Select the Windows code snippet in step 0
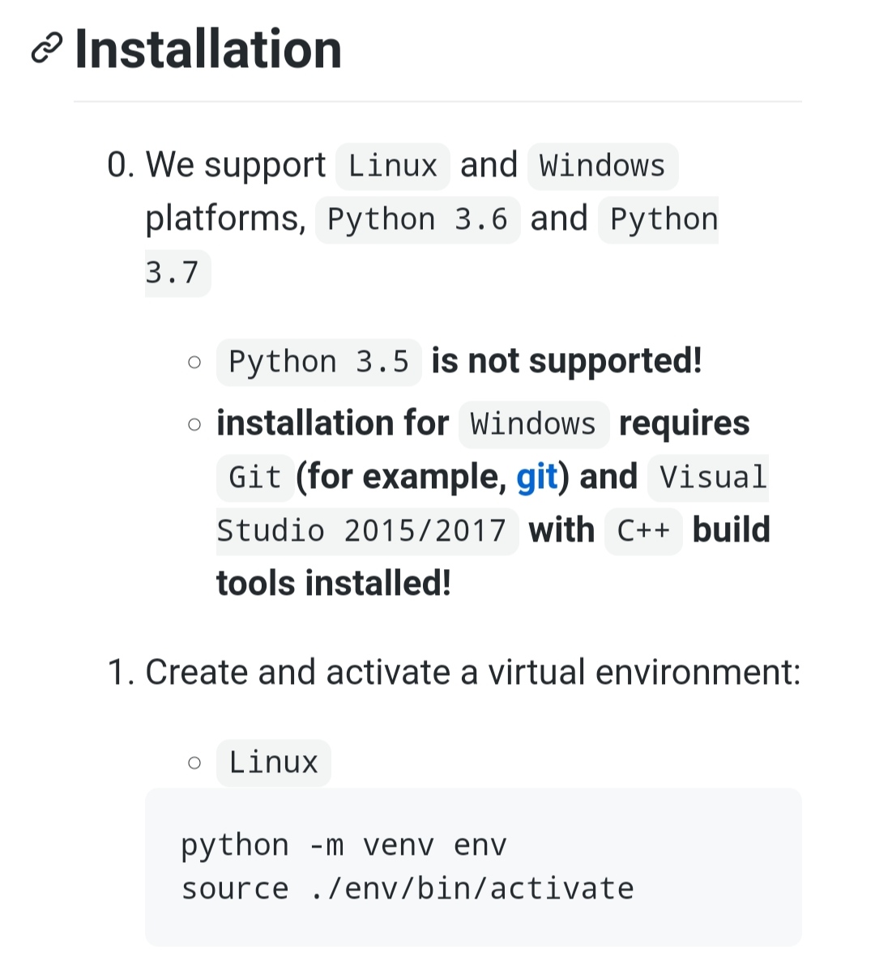 coord(602,165)
